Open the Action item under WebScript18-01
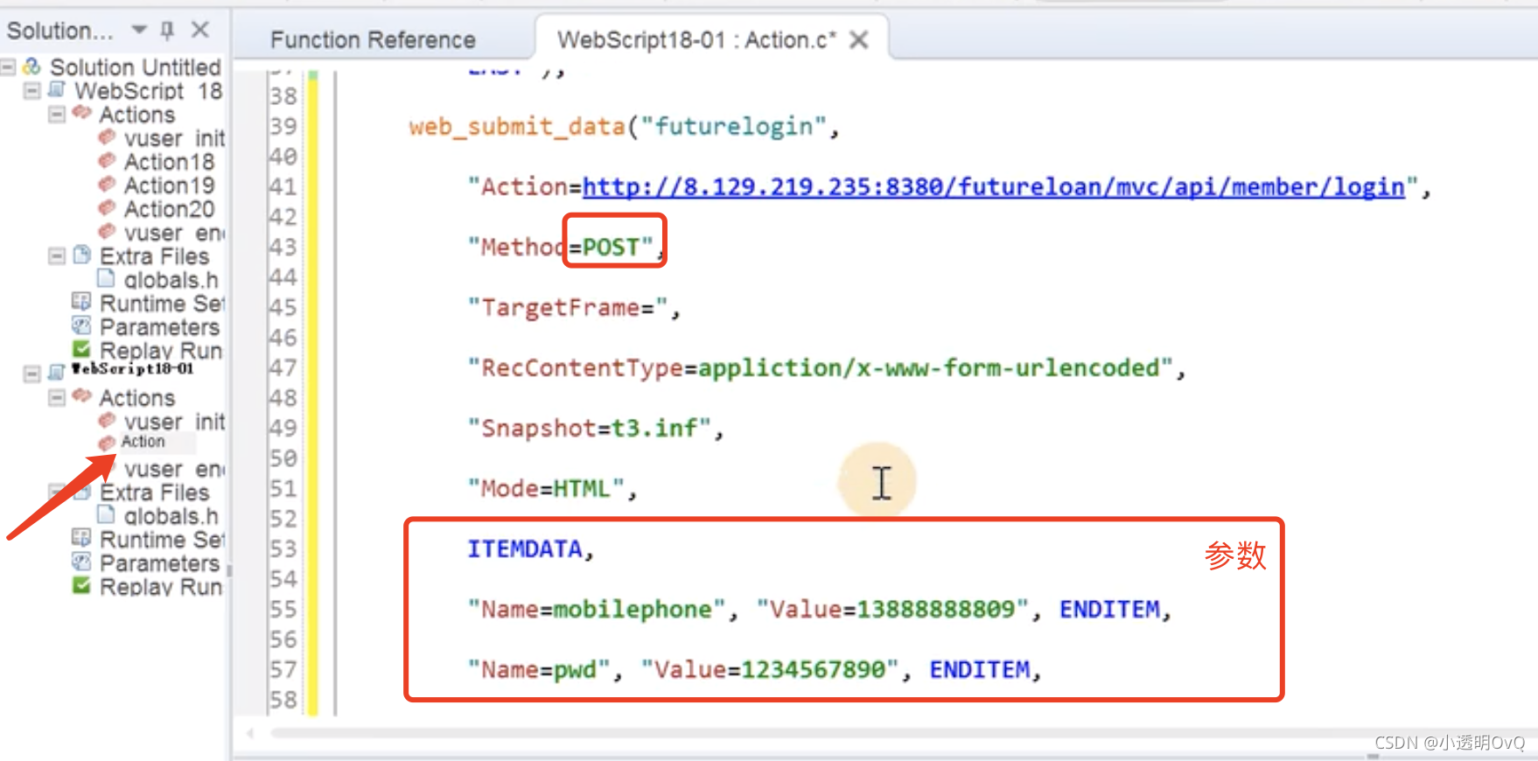Image resolution: width=1538 pixels, height=761 pixels. (143, 442)
